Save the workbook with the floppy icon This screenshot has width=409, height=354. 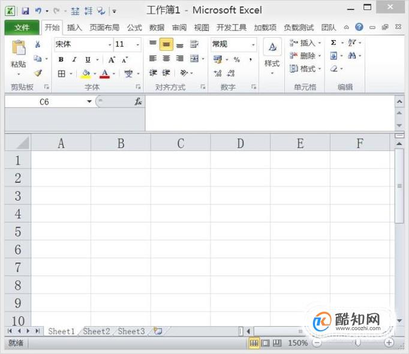[x=25, y=11]
